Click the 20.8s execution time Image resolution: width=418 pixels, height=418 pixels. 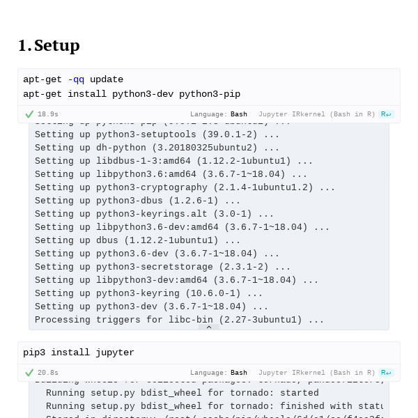pos(48,373)
